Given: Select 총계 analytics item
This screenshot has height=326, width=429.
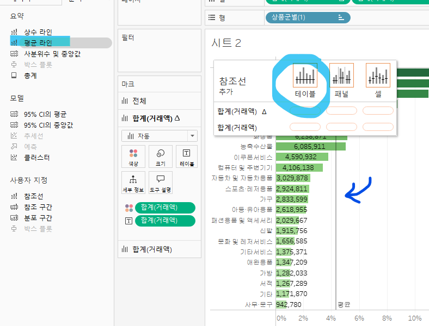Looking at the screenshot, I should point(30,76).
